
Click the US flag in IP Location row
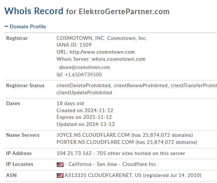pyautogui.click(x=60, y=164)
